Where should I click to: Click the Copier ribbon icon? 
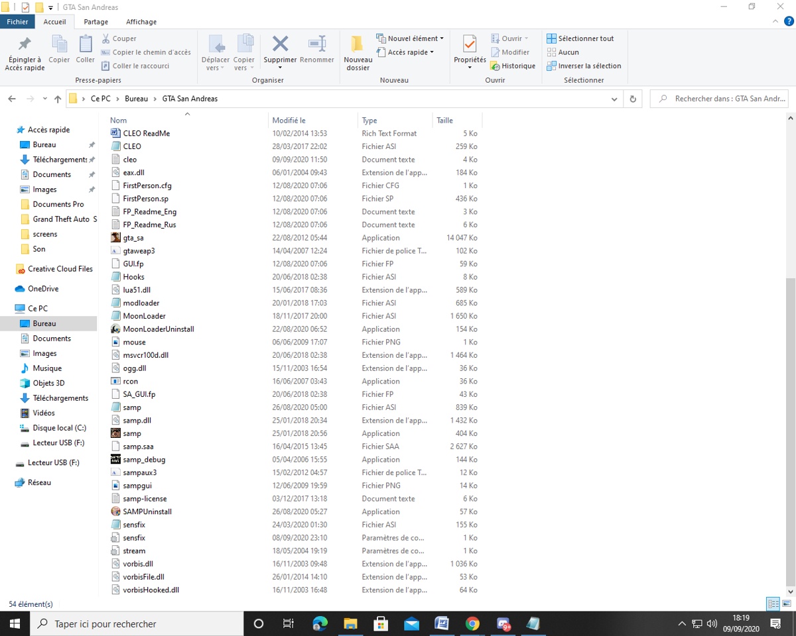[x=59, y=45]
